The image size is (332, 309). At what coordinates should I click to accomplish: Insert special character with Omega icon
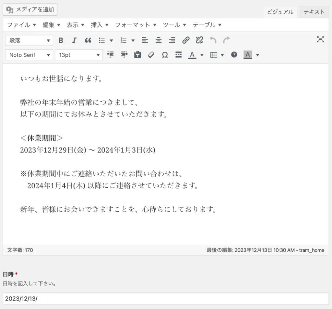point(165,55)
